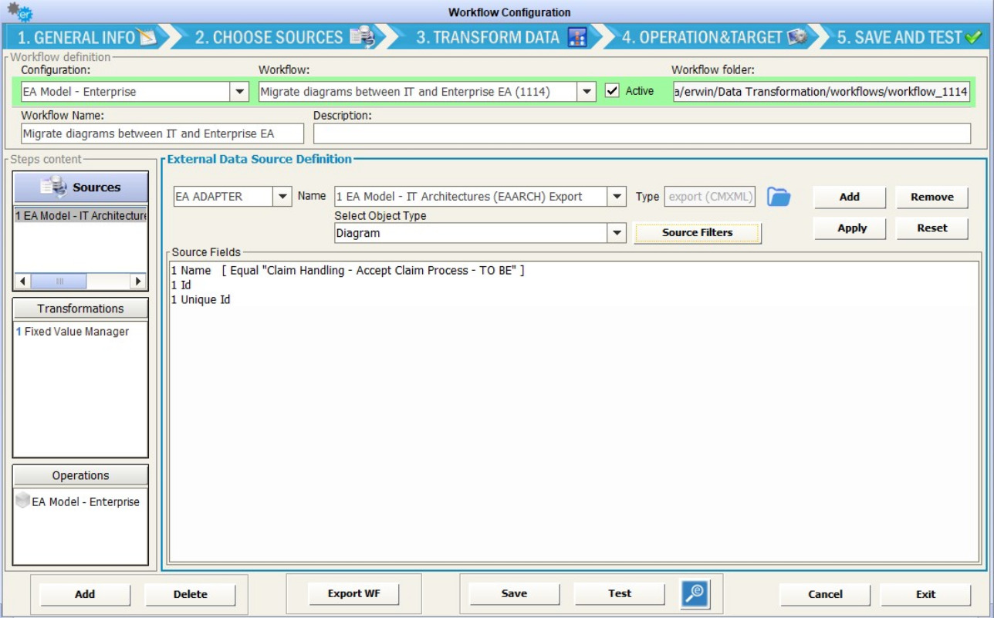Viewport: 994px width, 618px height.
Task: Click the Transformations panel header
Action: (80, 309)
